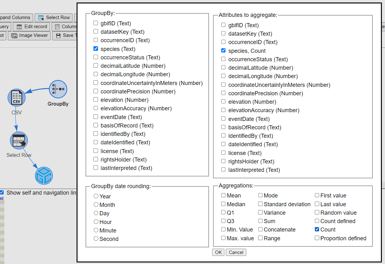Launch the Image Viewer tool
385x264 pixels.
click(x=30, y=35)
